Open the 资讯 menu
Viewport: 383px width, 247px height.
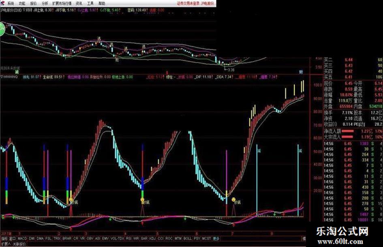(79, 3)
